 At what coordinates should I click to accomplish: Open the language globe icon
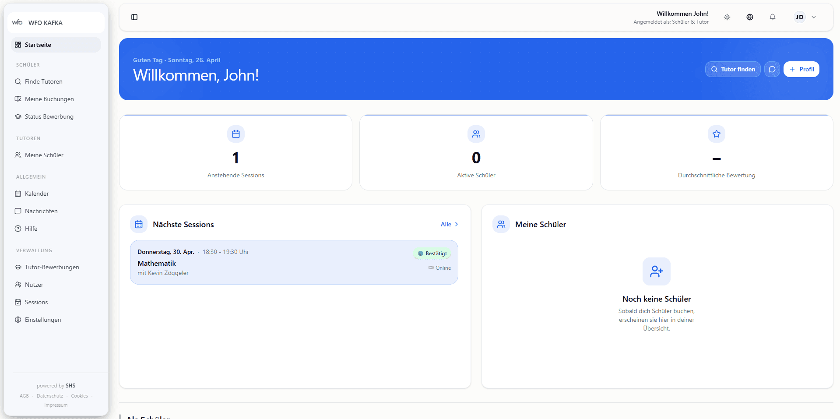[750, 17]
